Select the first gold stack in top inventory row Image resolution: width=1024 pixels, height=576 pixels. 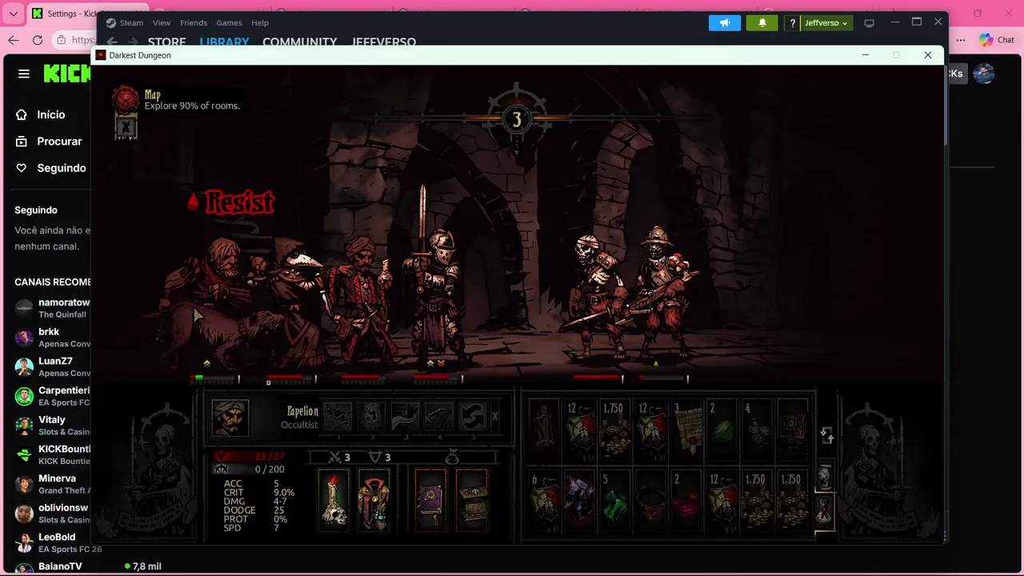tap(615, 429)
